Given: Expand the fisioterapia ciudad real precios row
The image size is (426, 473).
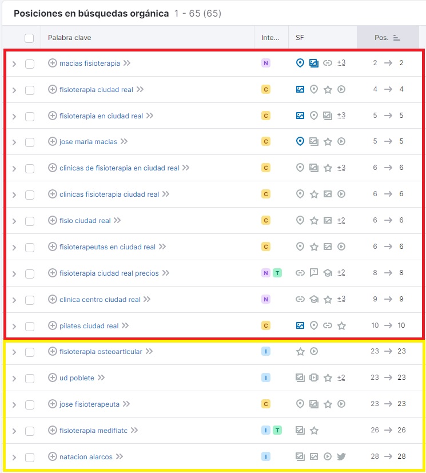Looking at the screenshot, I should pyautogui.click(x=14, y=273).
